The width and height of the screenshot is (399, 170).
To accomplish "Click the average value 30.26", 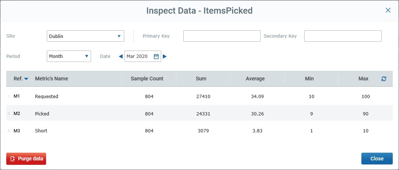I will click(x=257, y=114).
